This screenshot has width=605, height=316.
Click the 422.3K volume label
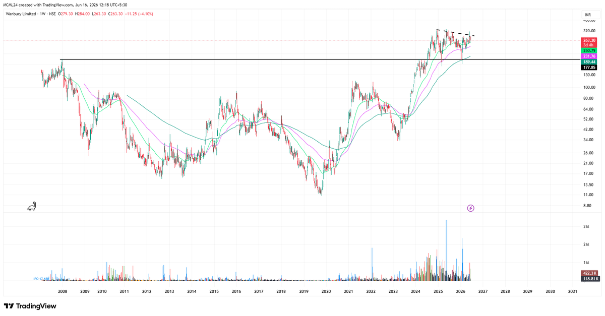point(589,273)
